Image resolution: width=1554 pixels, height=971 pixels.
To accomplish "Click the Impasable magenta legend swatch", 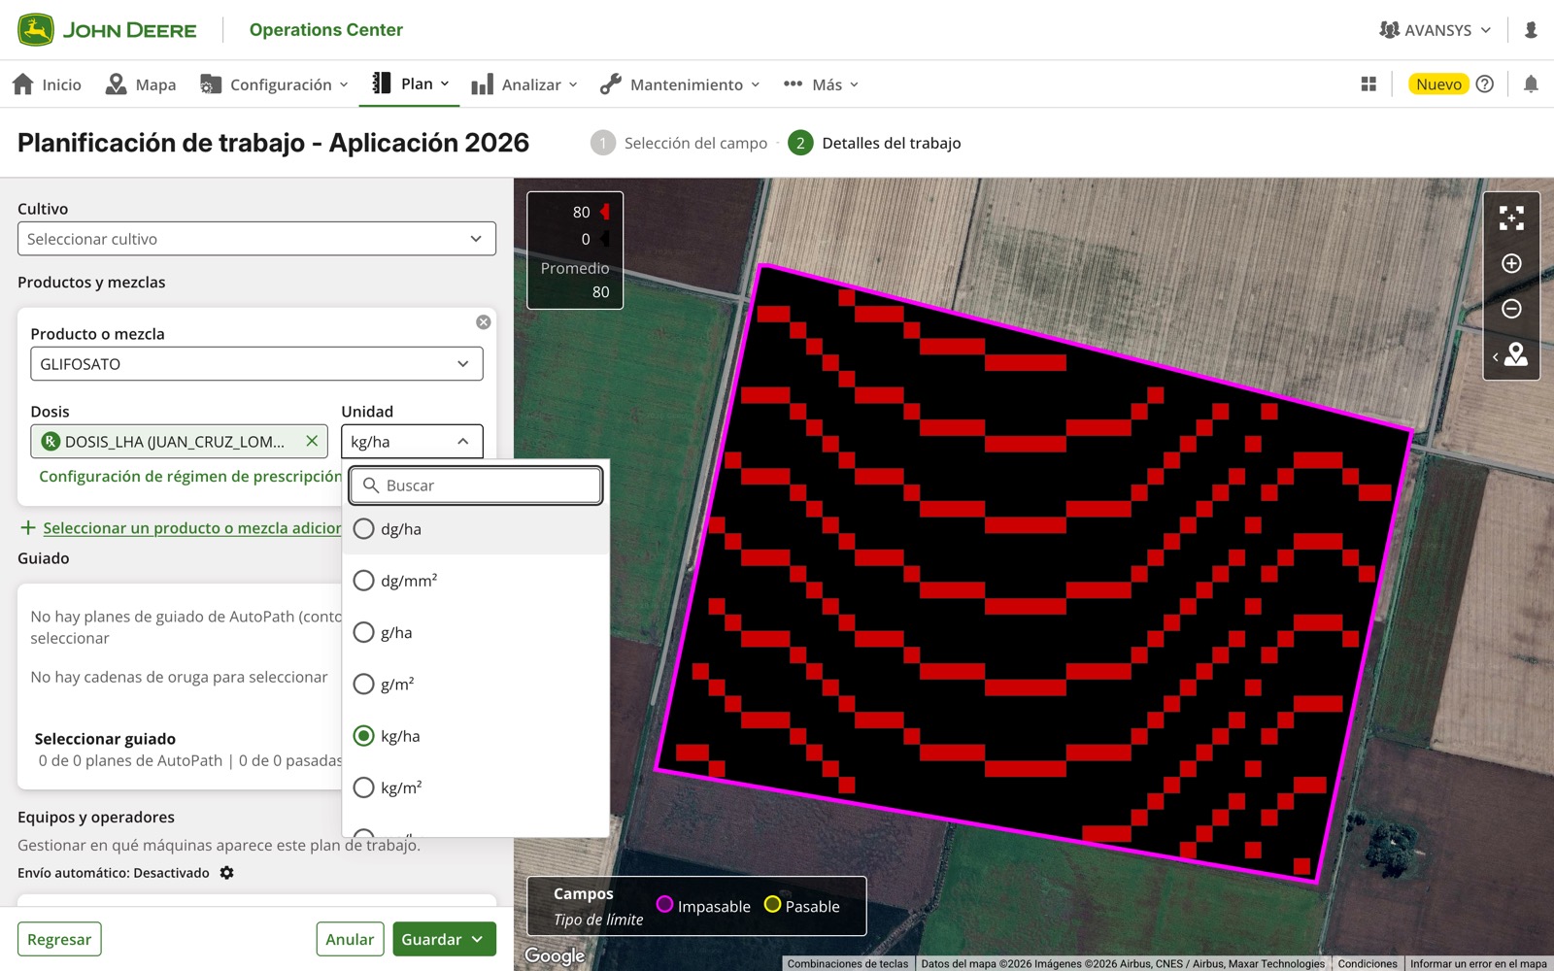I will (x=664, y=904).
